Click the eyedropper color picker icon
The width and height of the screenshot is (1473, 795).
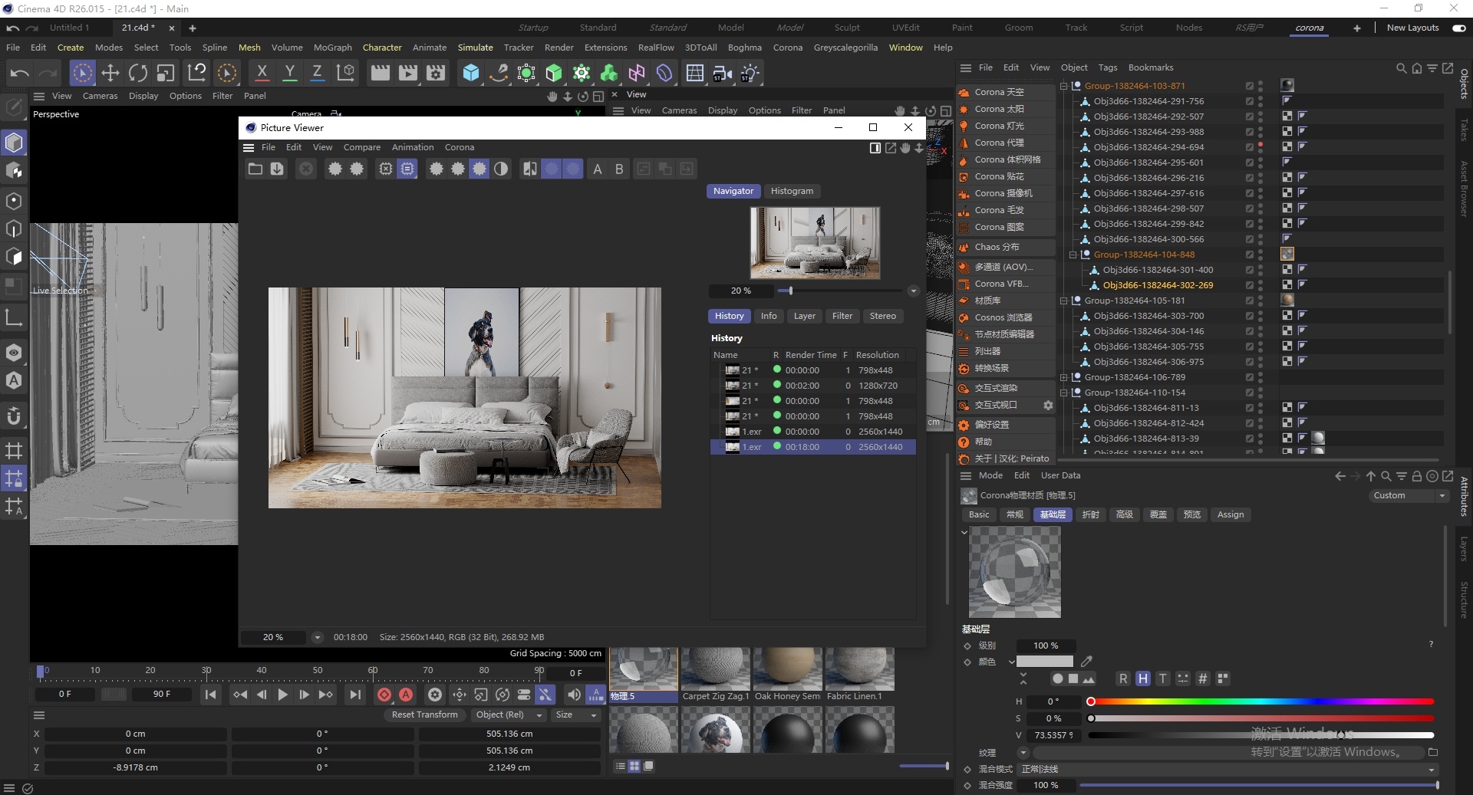click(x=1086, y=661)
